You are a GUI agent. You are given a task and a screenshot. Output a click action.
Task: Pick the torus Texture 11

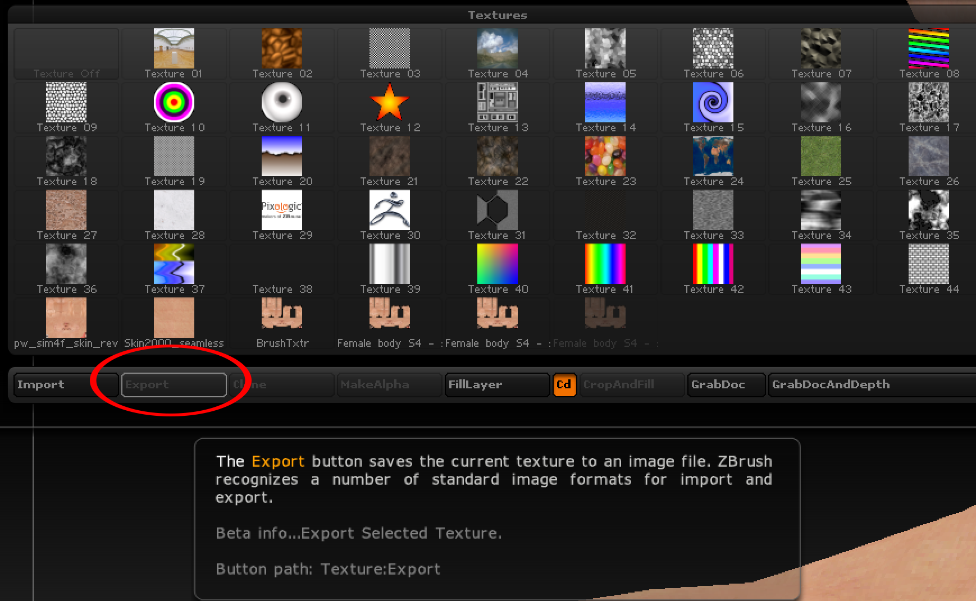point(281,103)
